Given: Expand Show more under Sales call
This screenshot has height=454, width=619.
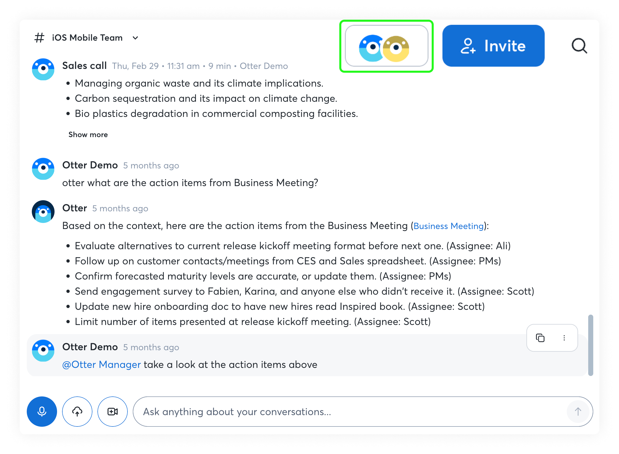Looking at the screenshot, I should (x=88, y=135).
